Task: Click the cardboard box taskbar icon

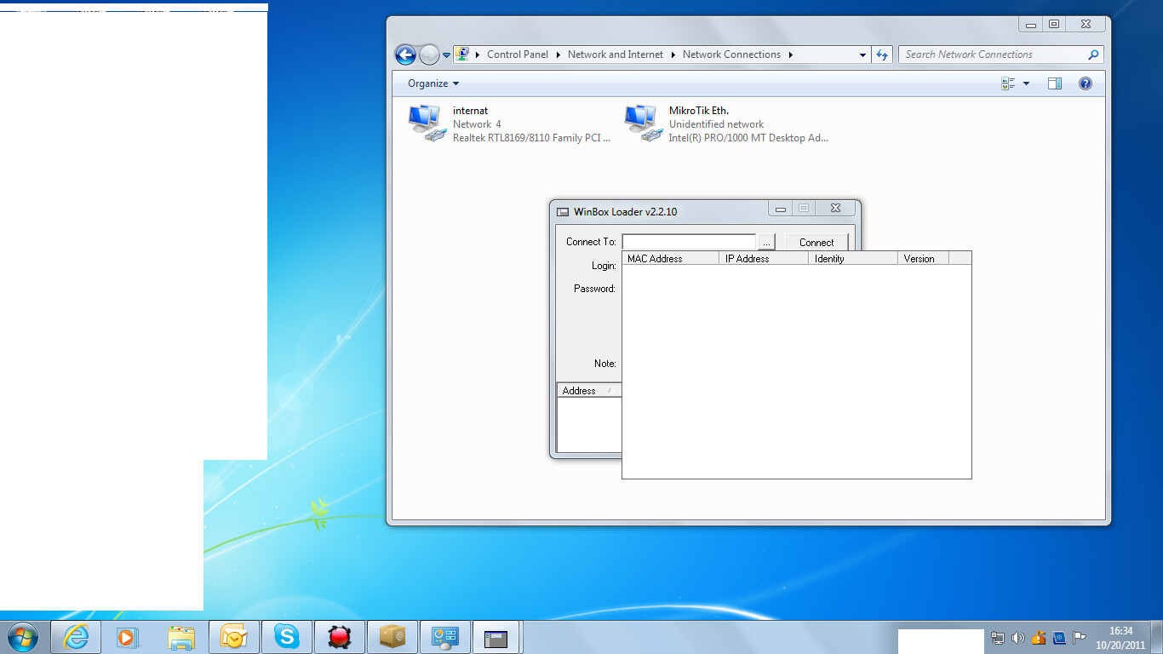Action: tap(392, 637)
